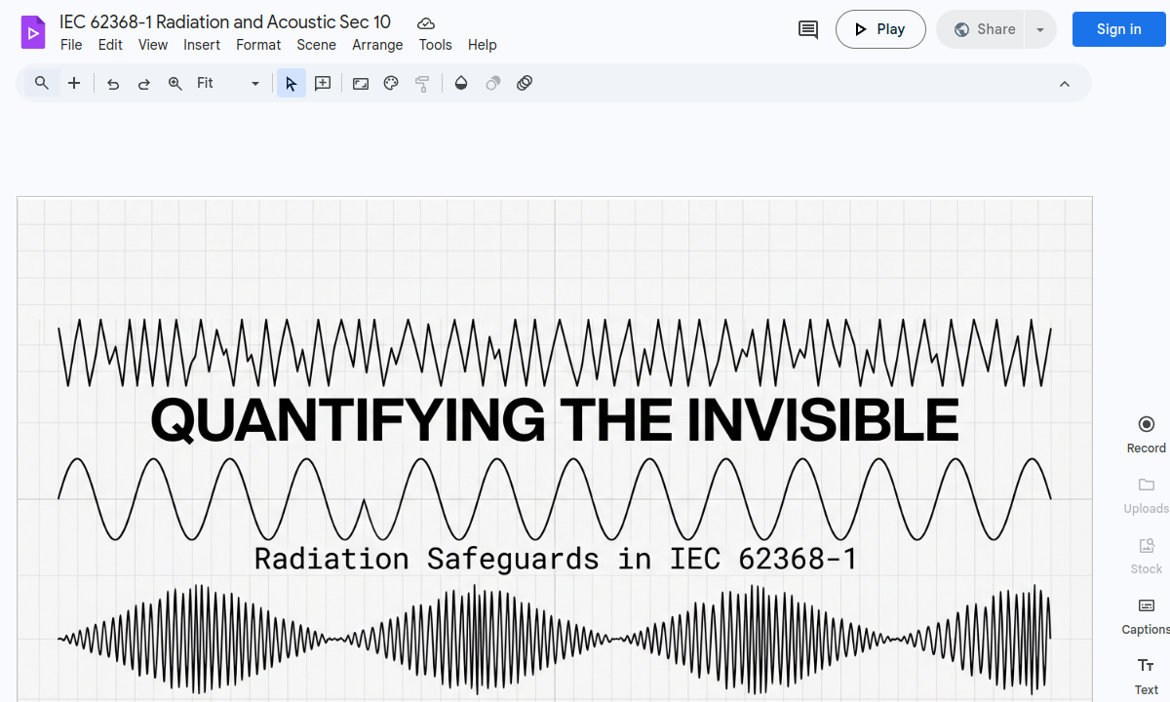The width and height of the screenshot is (1170, 702).
Task: Open comments via the speech bubble icon
Action: [x=807, y=29]
